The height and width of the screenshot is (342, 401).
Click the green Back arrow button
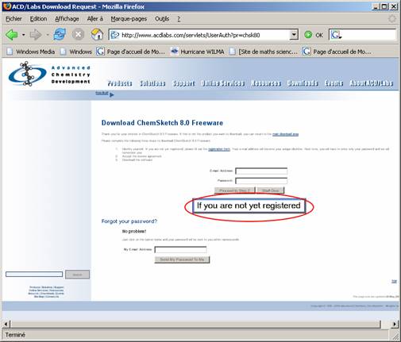[12, 35]
